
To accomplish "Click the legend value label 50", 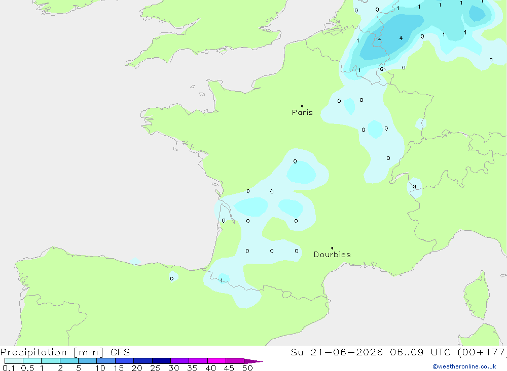I will (247, 368).
